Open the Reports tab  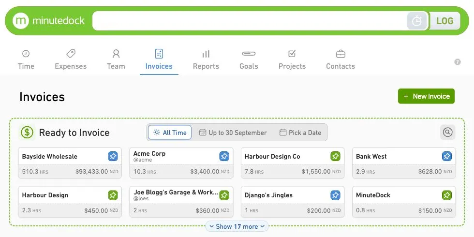tap(206, 60)
